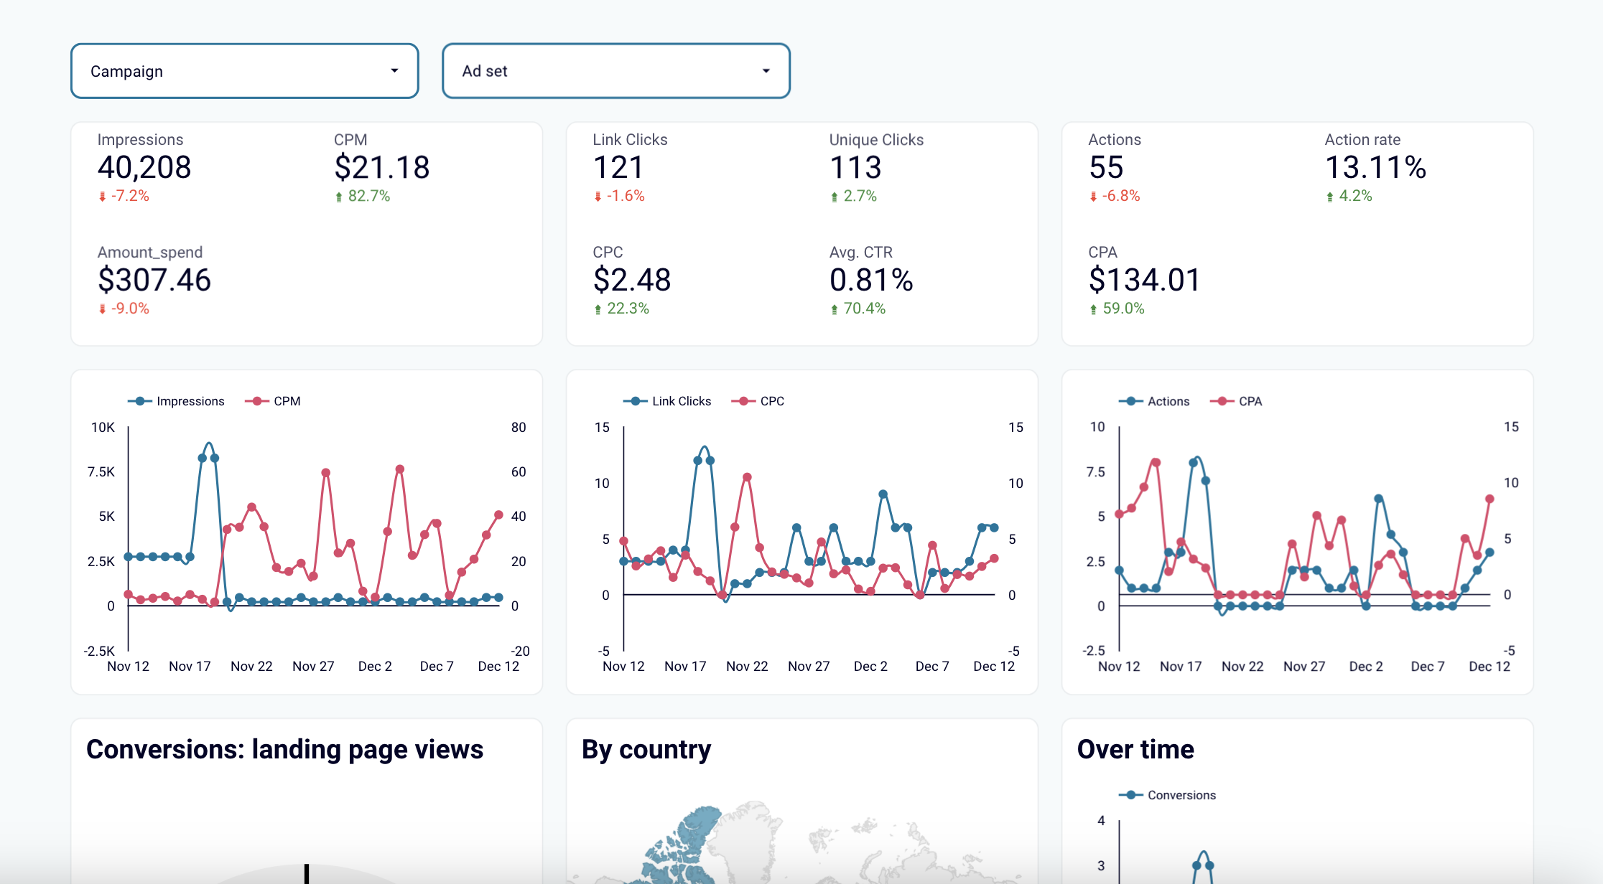This screenshot has width=1603, height=884.
Task: Click the -7.2% Impressions change indicator
Action: tap(124, 196)
